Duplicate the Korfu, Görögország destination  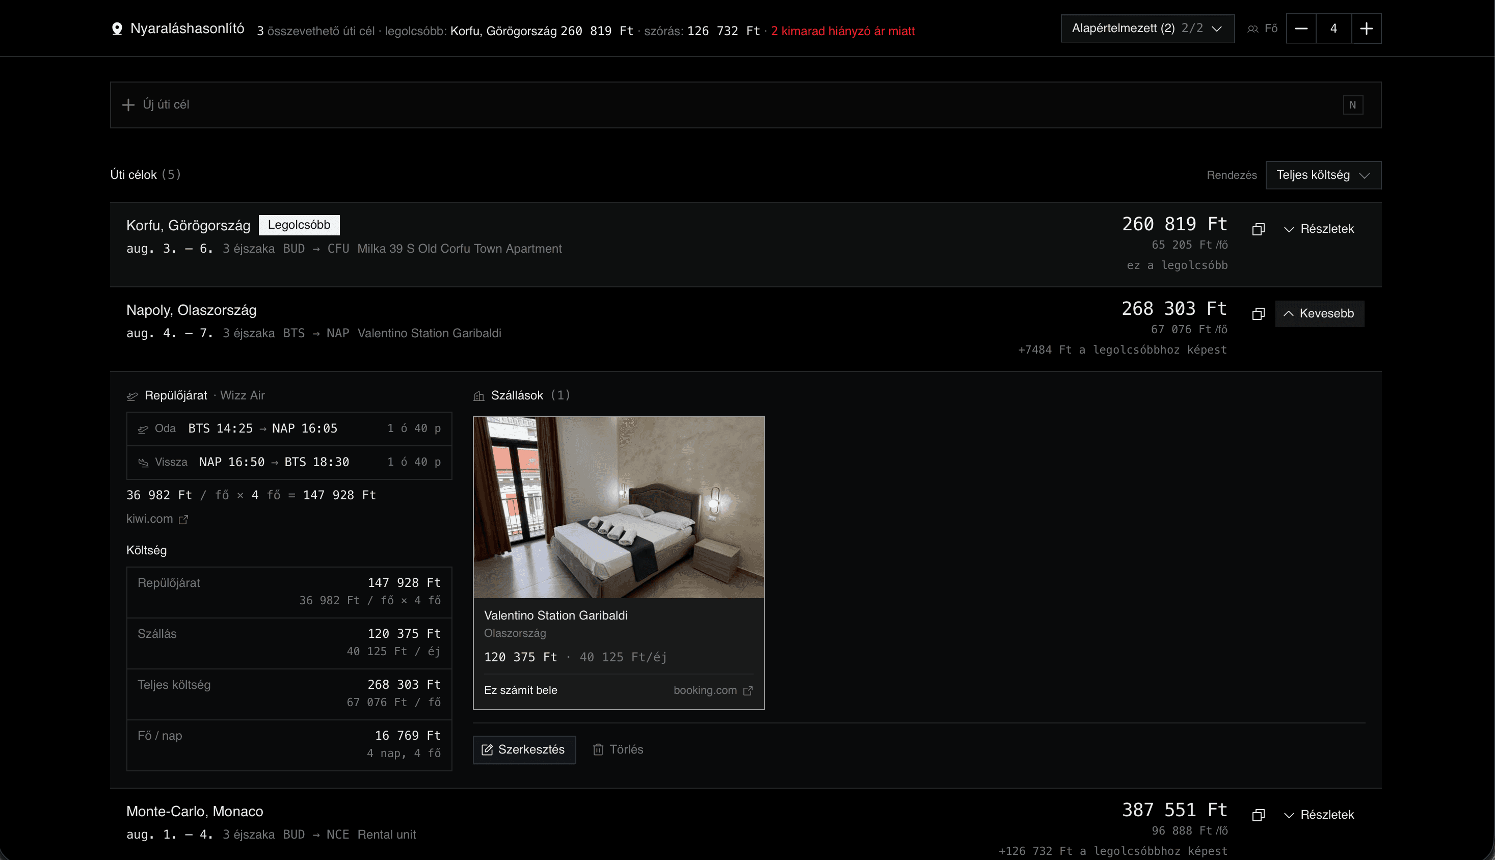tap(1258, 229)
